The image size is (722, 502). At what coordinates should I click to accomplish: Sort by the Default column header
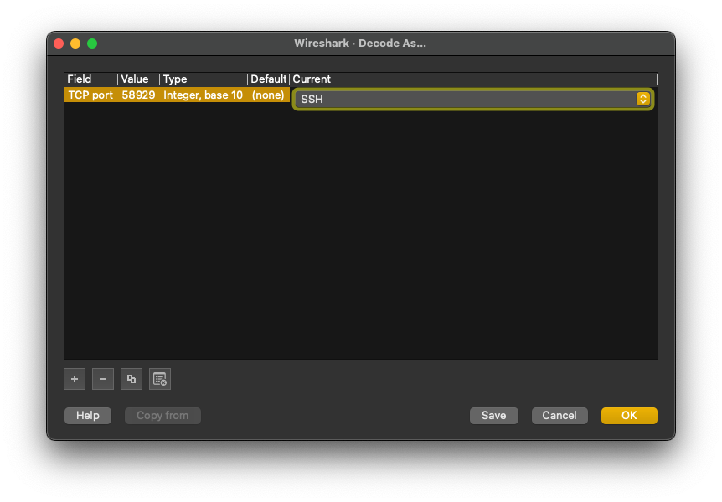point(269,79)
